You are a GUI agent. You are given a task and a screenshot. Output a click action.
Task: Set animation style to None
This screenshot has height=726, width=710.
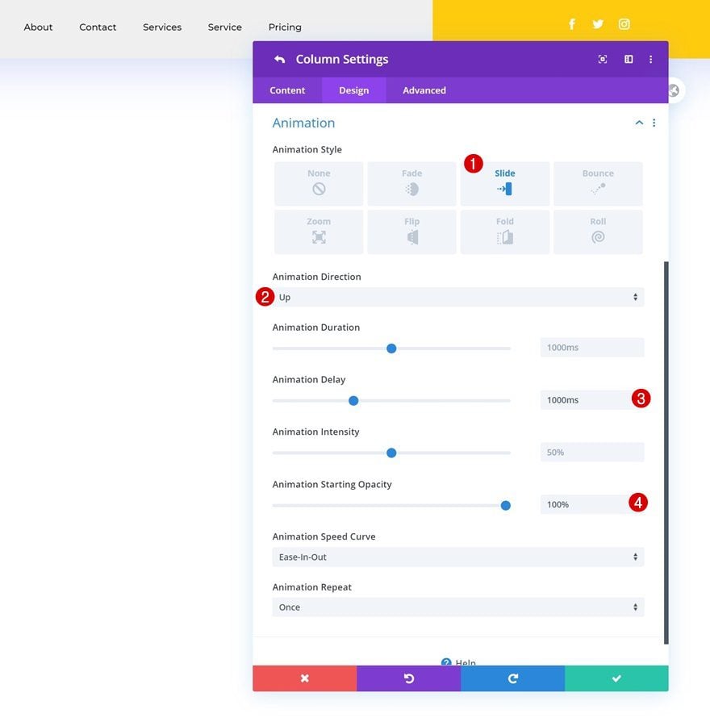(x=319, y=183)
